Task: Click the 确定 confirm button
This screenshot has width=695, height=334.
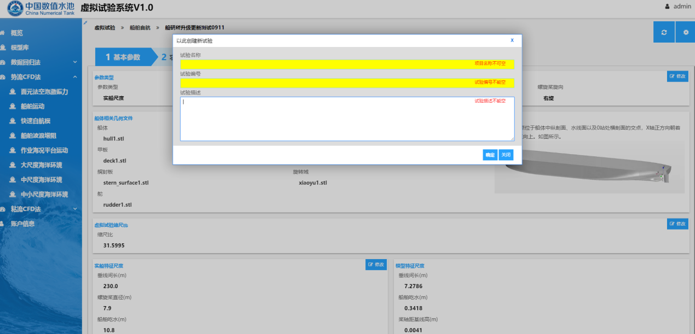Action: coord(490,155)
